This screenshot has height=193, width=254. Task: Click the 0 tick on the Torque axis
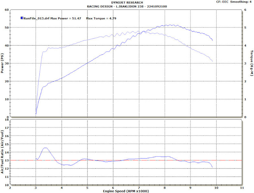pyautogui.click(x=246, y=117)
